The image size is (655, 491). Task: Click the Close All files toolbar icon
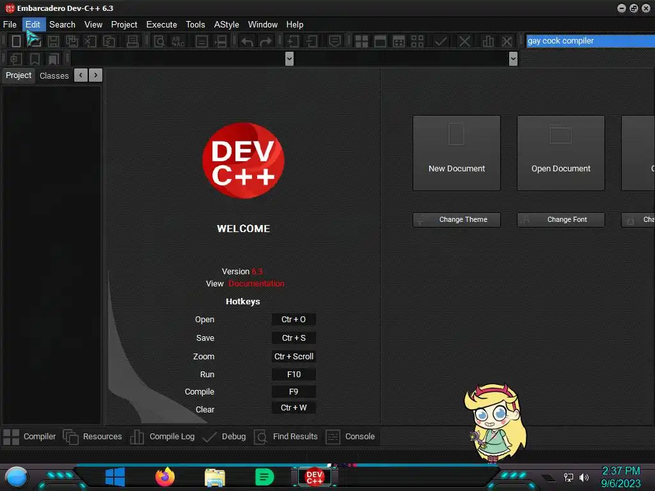click(x=109, y=41)
